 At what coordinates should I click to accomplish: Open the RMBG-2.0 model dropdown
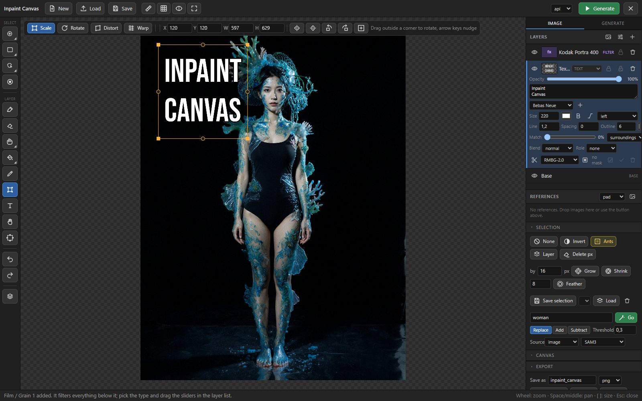(x=560, y=160)
